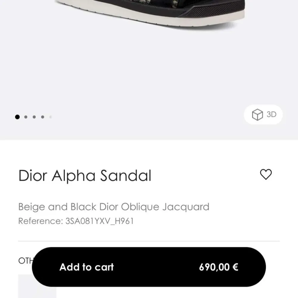The width and height of the screenshot is (298, 298).
Task: Tap the heart icon next to the product title
Action: (x=266, y=175)
